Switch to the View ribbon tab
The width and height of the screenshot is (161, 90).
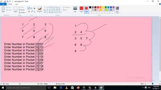17,4
